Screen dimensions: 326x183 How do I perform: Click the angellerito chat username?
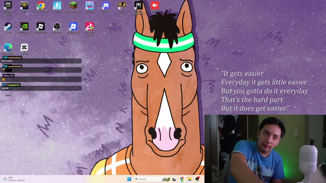(14, 85)
